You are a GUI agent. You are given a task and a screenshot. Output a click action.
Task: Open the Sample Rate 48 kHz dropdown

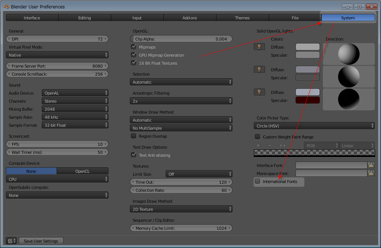tap(75, 117)
